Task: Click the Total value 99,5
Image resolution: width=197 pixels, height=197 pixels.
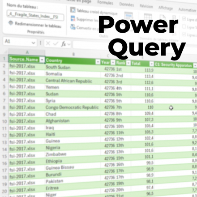Action: [x=150, y=163]
